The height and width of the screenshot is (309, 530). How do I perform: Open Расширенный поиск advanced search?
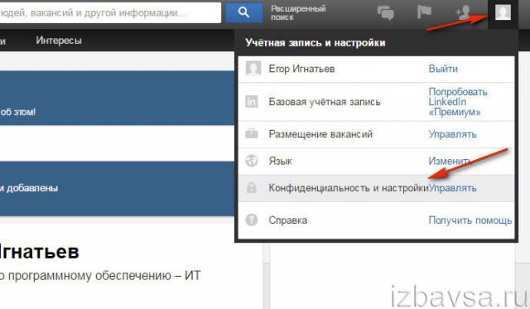click(298, 13)
